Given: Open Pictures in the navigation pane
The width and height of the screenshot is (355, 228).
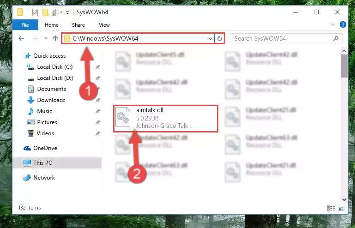Looking at the screenshot, I should pyautogui.click(x=42, y=122).
